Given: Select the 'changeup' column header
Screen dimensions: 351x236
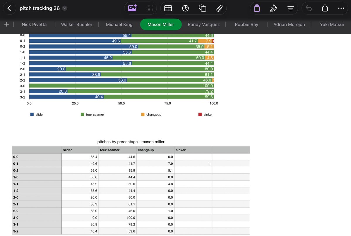Looking at the screenshot, I should [x=155, y=150].
